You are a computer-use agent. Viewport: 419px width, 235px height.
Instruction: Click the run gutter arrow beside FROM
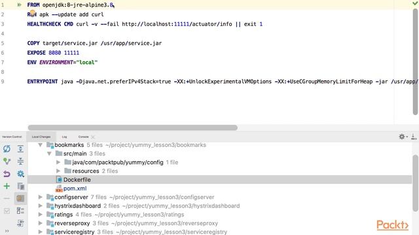19,5
